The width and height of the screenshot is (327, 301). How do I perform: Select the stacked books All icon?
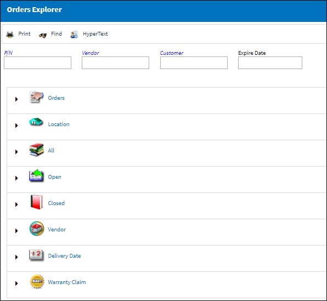37,150
